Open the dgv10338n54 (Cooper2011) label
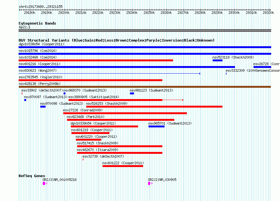Image resolution: width=280 pixels, height=201 pixels. tap(42, 44)
